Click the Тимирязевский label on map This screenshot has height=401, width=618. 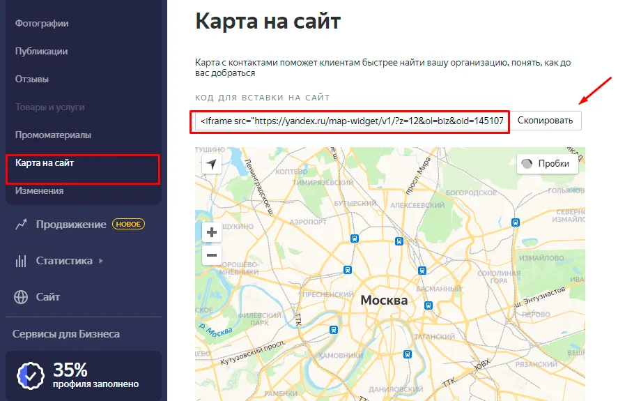click(x=323, y=183)
